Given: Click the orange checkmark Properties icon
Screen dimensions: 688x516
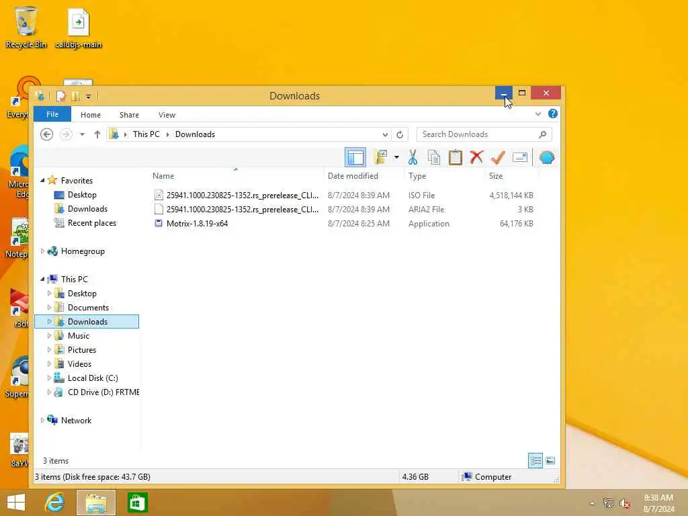Looking at the screenshot, I should [x=498, y=157].
